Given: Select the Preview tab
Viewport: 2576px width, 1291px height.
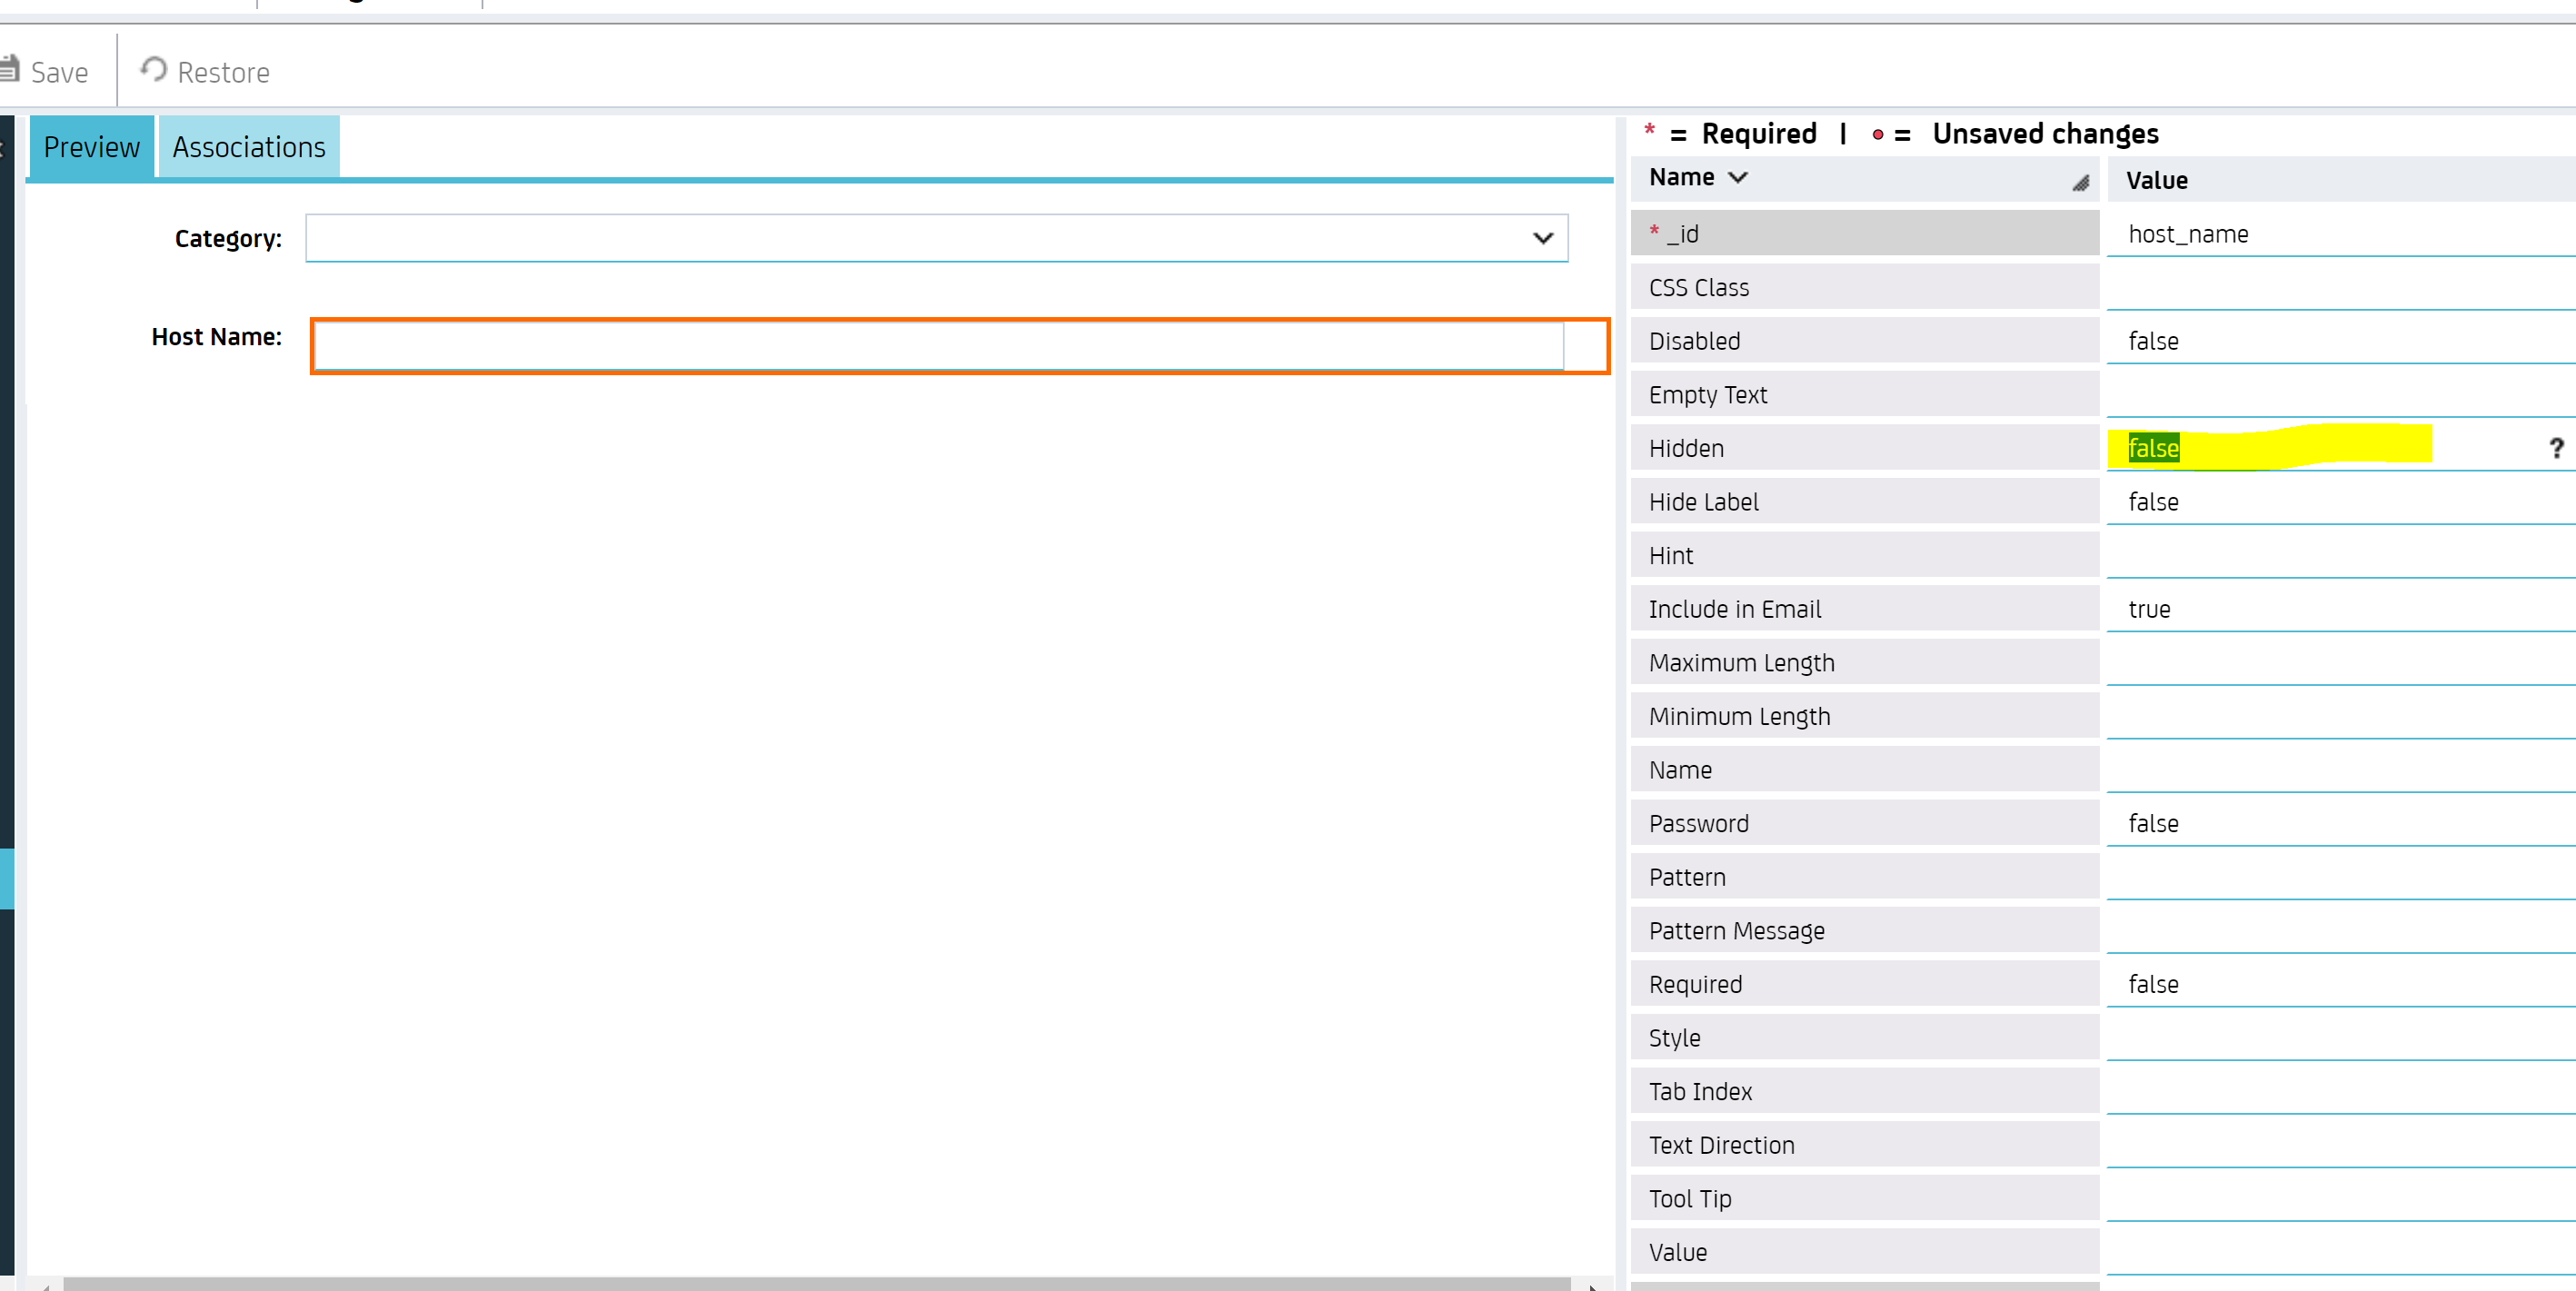Looking at the screenshot, I should [x=90, y=146].
